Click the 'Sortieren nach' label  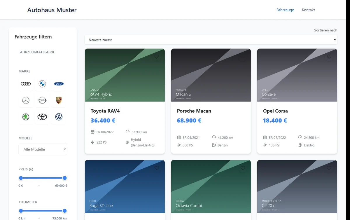point(325,30)
